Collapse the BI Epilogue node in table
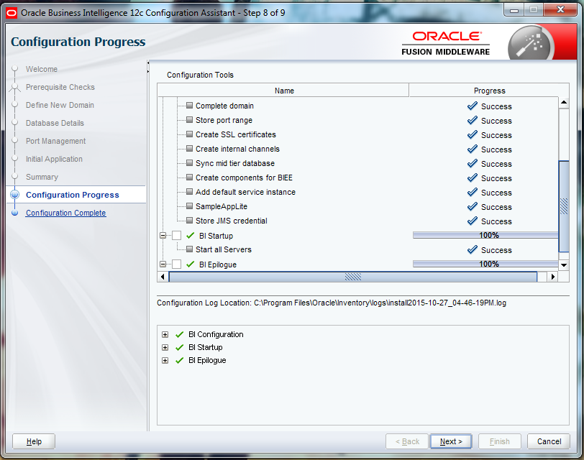 point(163,264)
